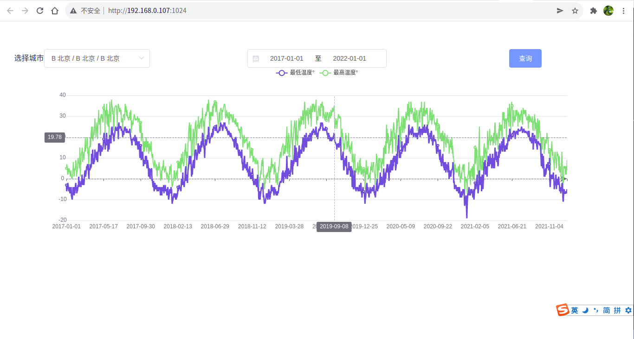634x339 pixels.
Task: Click the calendar icon in the date range picker
Action: tap(256, 58)
